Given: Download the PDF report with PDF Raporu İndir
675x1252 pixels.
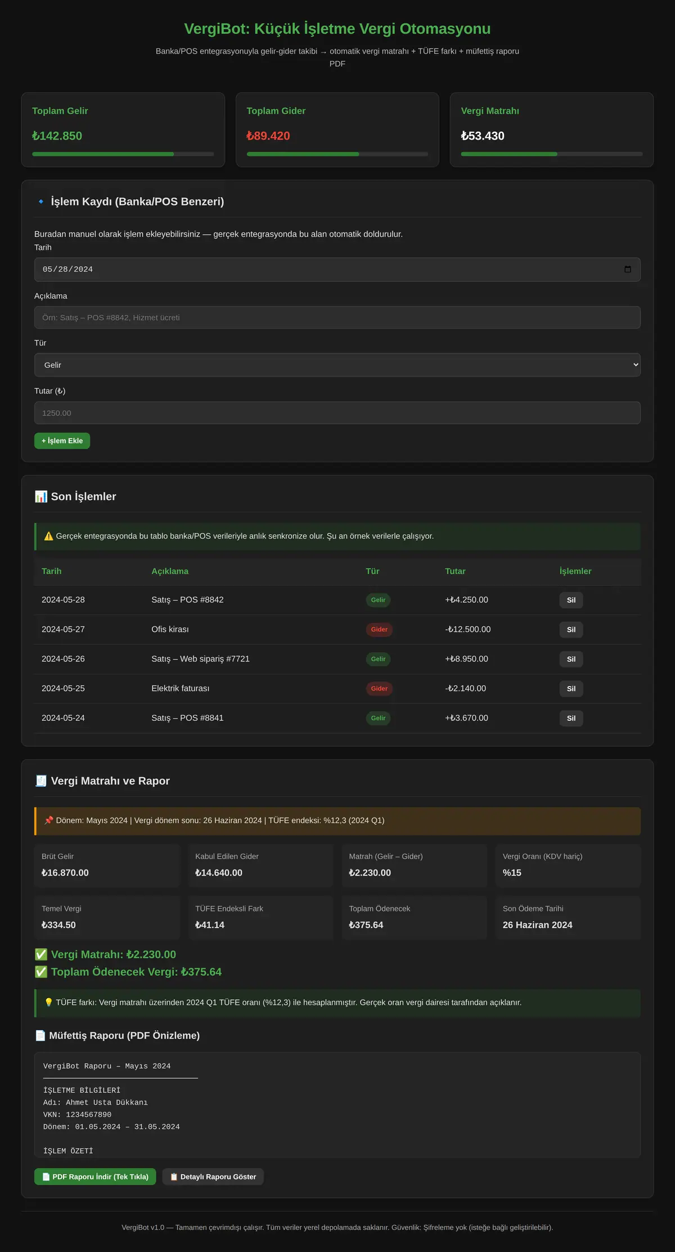Looking at the screenshot, I should (x=95, y=1177).
